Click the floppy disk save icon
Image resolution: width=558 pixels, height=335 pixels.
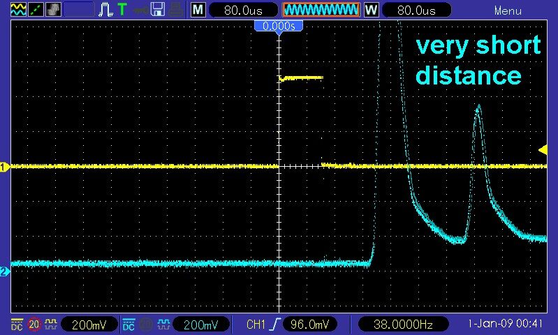(159, 10)
